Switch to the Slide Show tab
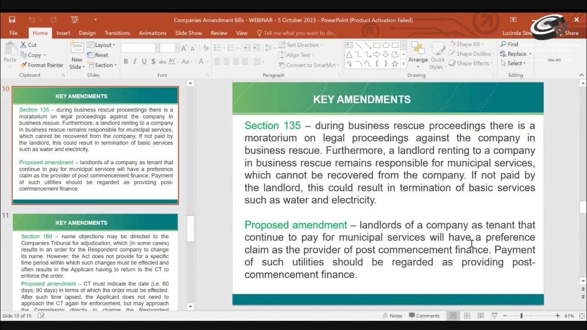Screen dimensions: 587x330 click(188, 33)
